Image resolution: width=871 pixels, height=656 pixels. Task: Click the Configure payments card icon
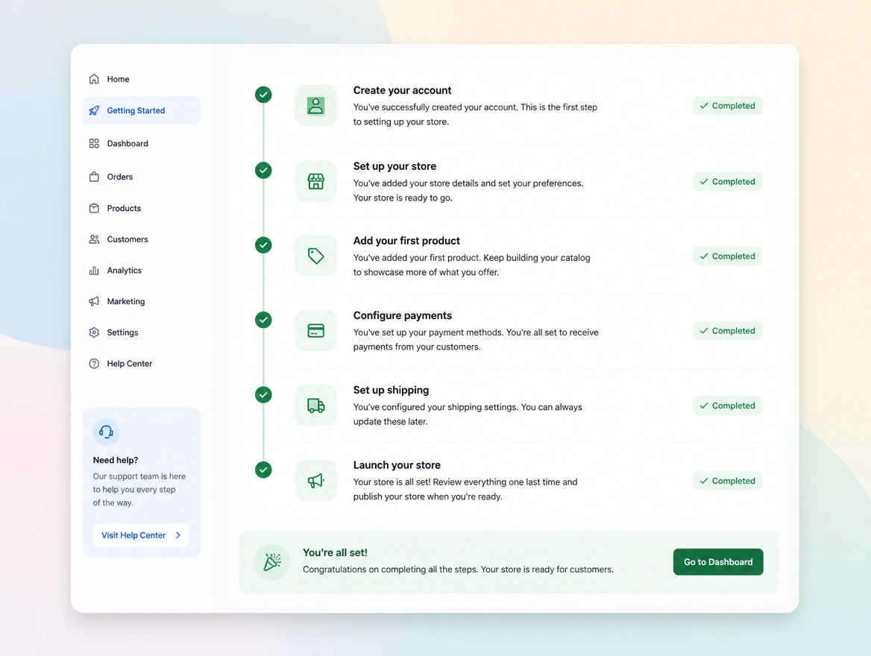315,330
